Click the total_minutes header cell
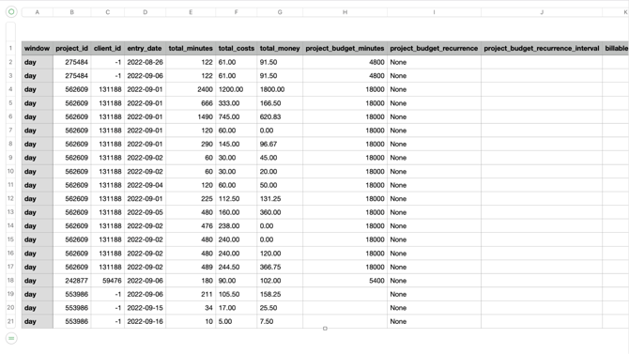The image size is (629, 354). tap(191, 48)
